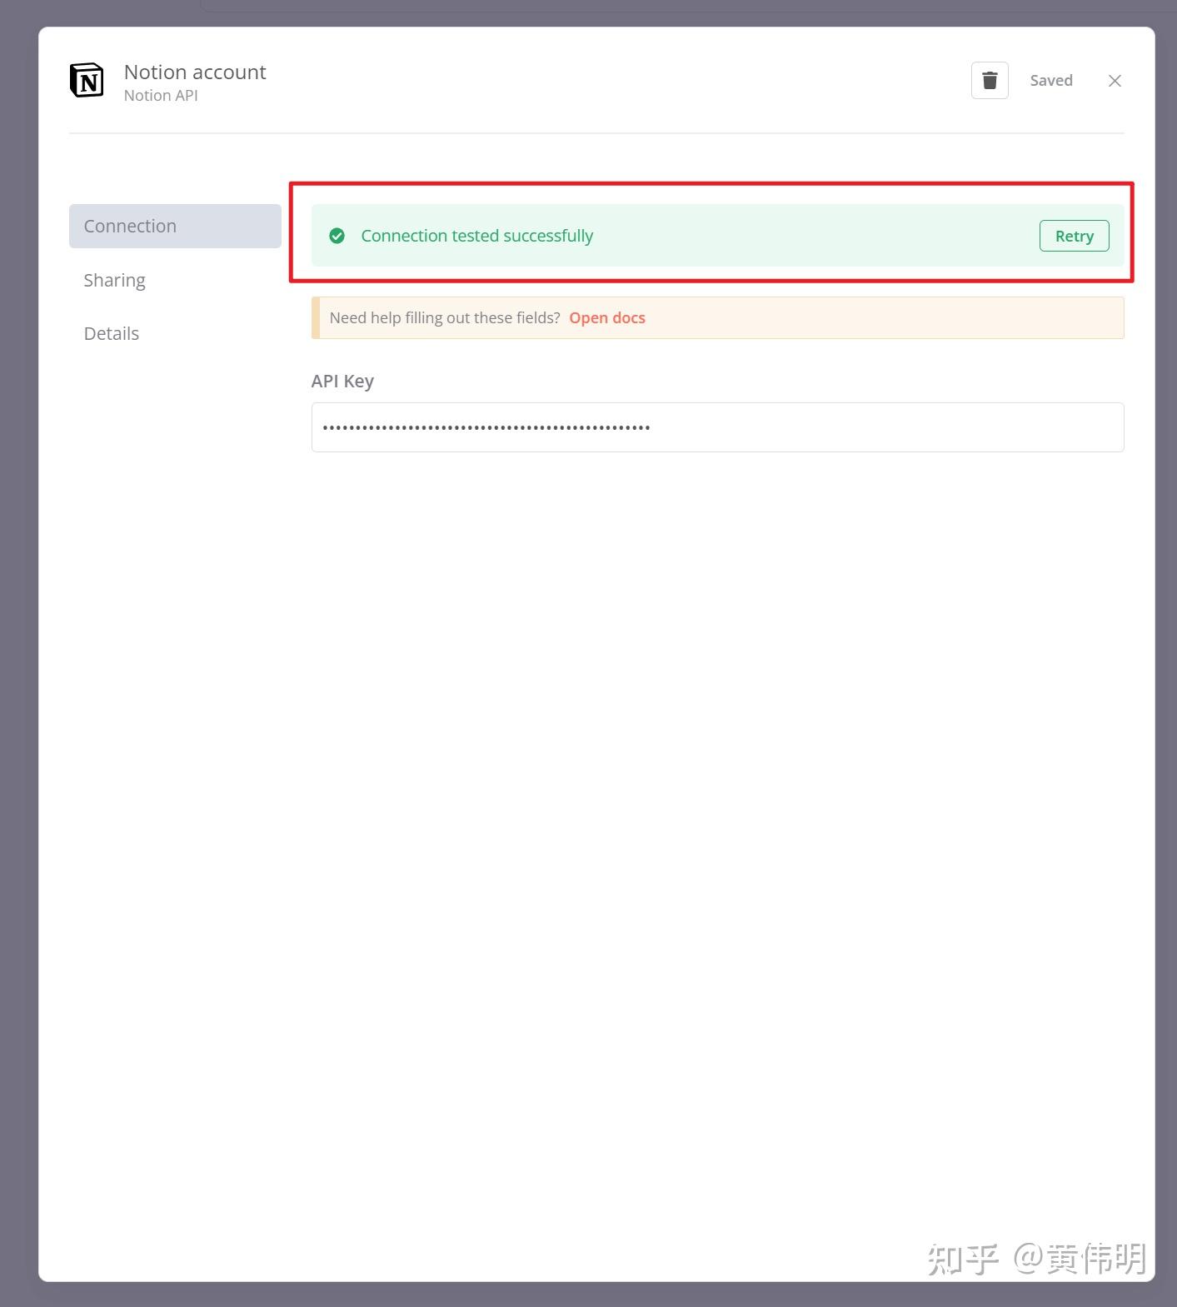Click 'Need help filling out these fields?' text

(445, 317)
